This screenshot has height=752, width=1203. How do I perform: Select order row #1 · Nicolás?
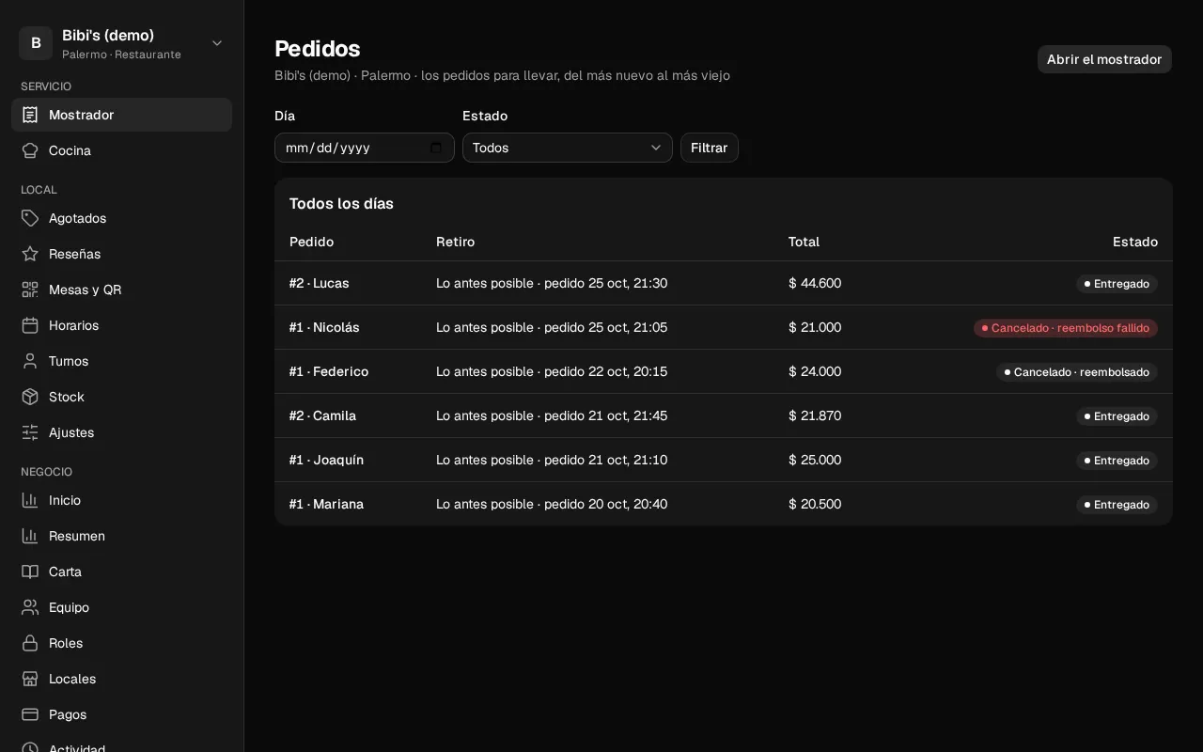pyautogui.click(x=724, y=327)
